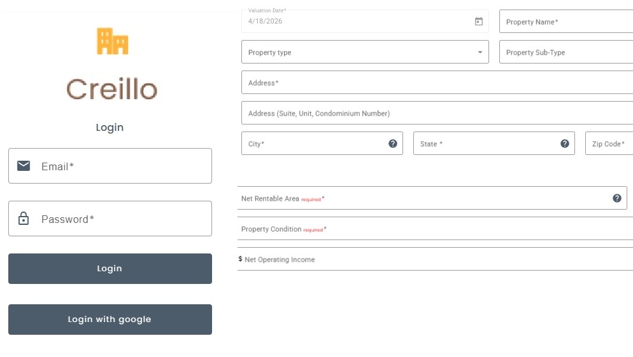Click the envelope icon in Email field
Screen dimensions: 633x357
pos(24,166)
